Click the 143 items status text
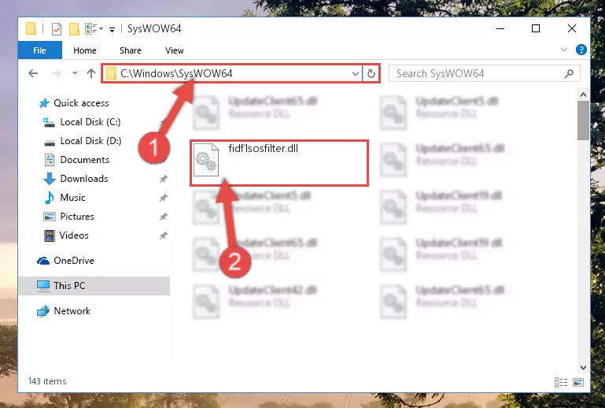605x408 pixels. tap(47, 381)
